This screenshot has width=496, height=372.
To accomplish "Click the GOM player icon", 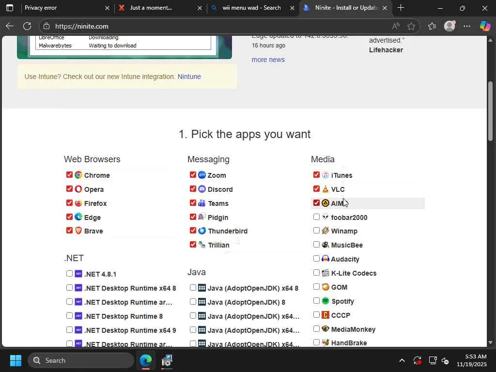I will [325, 287].
